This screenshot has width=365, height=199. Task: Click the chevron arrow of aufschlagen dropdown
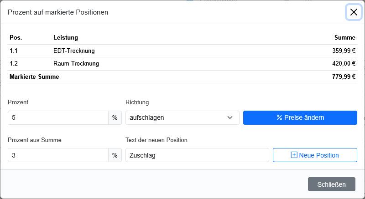(230, 118)
